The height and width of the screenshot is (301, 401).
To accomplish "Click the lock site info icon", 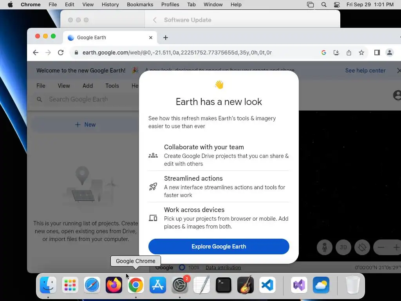I will (76, 53).
